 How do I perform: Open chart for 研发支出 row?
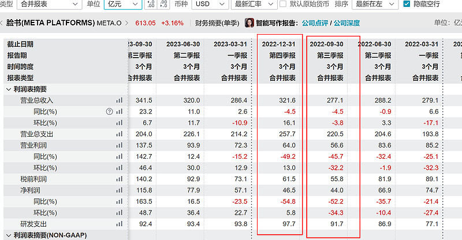pos(119,224)
